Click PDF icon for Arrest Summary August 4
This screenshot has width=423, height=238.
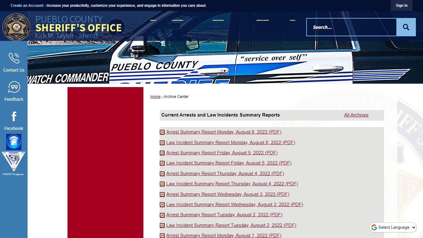162,174
